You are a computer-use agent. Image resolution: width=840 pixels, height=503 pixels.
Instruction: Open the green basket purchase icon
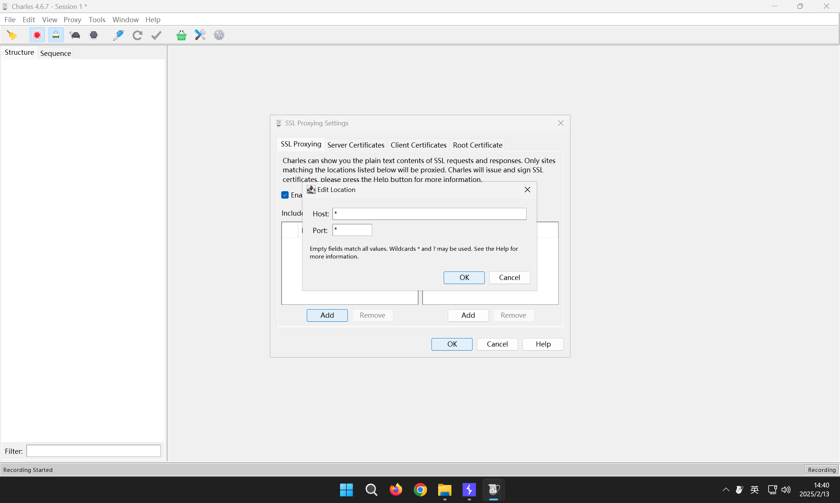pos(181,35)
